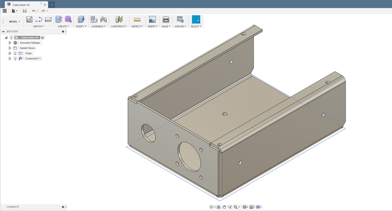Select the Line sketch tool
Viewport: 392px width, 211px height.
tap(39, 20)
